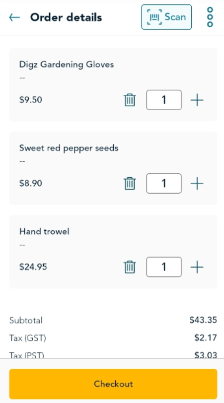Select the Subtotal amount $43.35
This screenshot has height=403, width=224.
pyautogui.click(x=203, y=320)
